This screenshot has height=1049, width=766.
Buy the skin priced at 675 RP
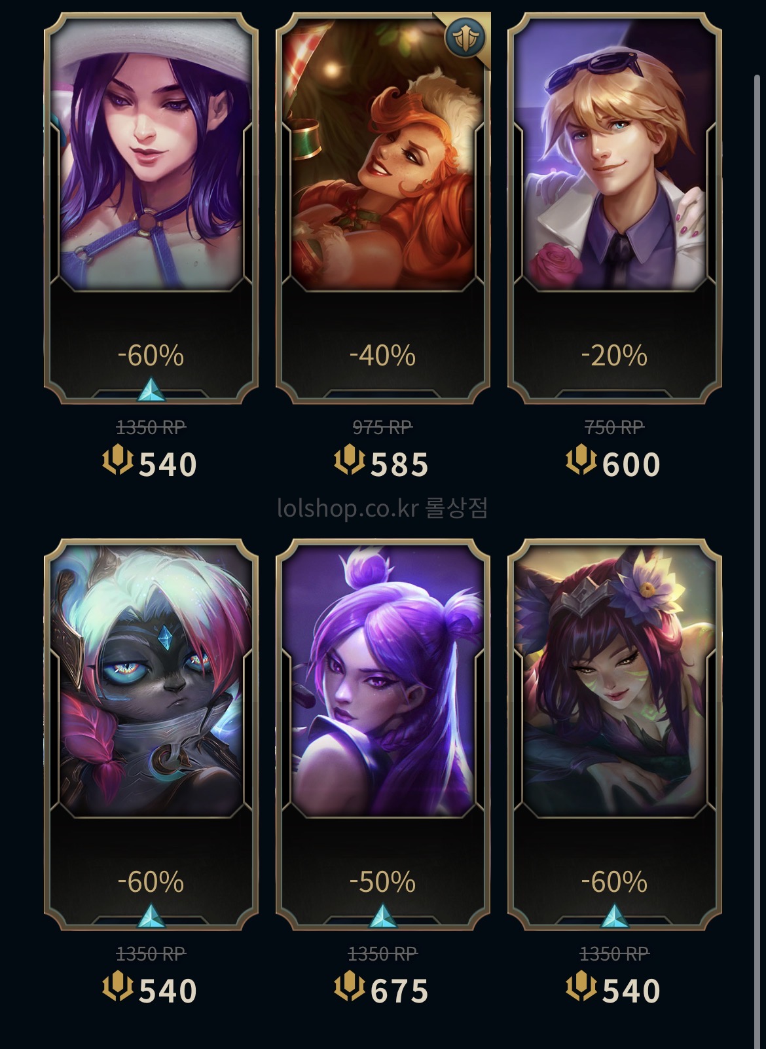pos(382,989)
